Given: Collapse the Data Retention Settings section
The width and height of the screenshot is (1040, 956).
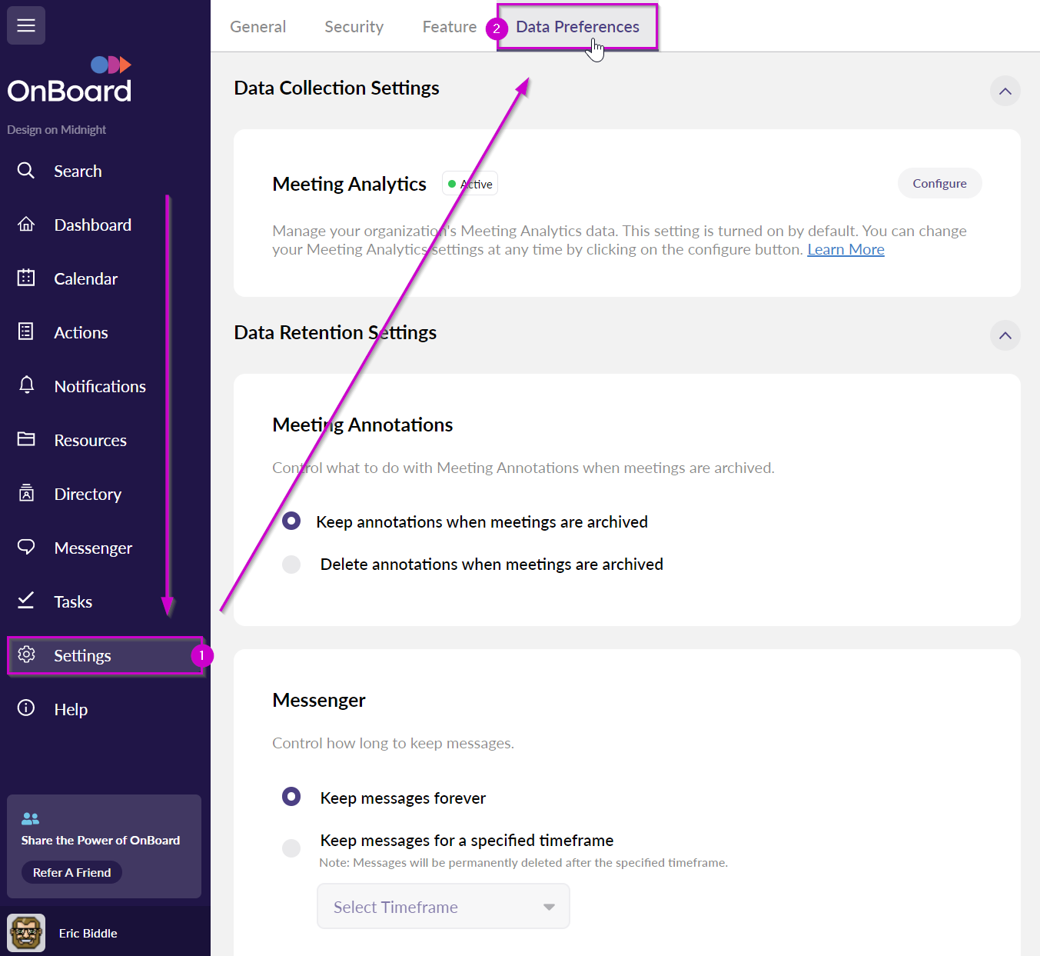Looking at the screenshot, I should pyautogui.click(x=1005, y=335).
